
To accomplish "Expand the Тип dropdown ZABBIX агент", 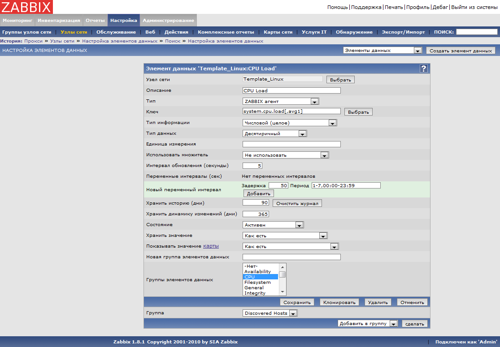I will 281,101.
